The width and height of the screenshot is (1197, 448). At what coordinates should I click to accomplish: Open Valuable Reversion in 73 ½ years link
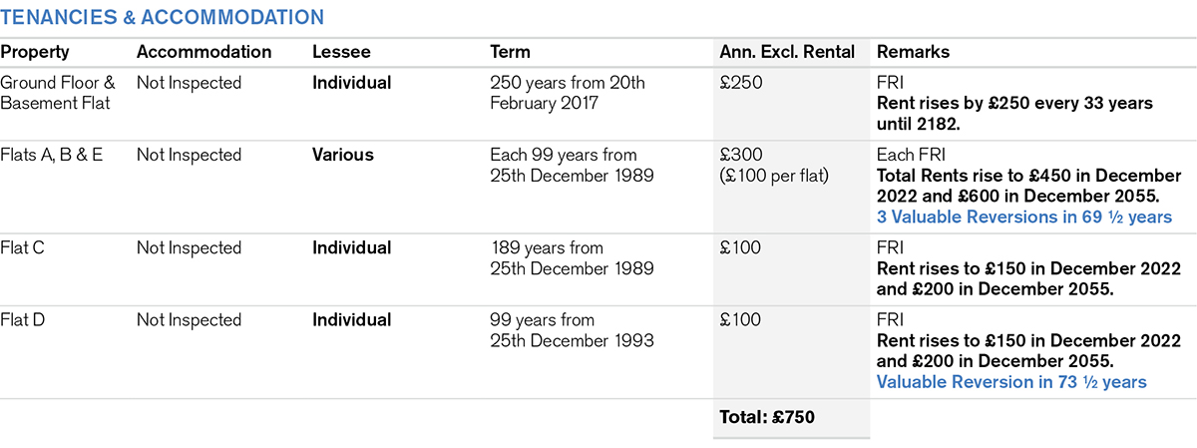1011,382
